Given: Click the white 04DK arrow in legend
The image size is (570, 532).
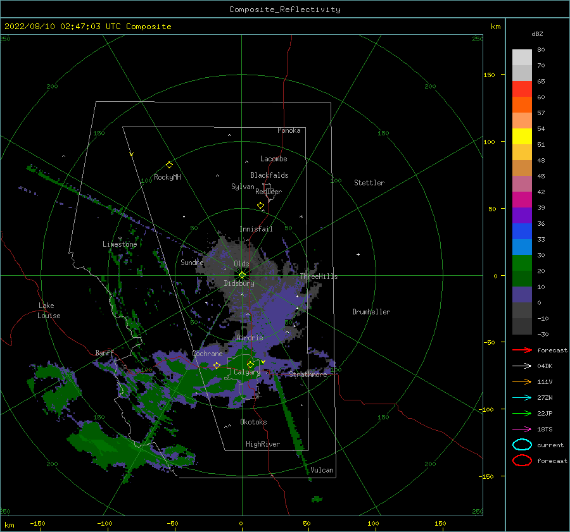Looking at the screenshot, I should [x=522, y=366].
